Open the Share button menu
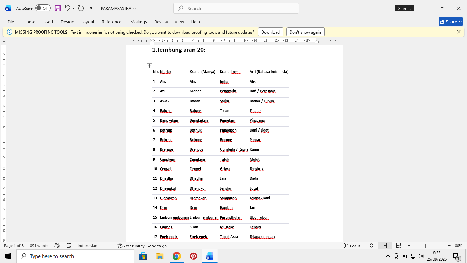The image size is (467, 263). click(451, 22)
